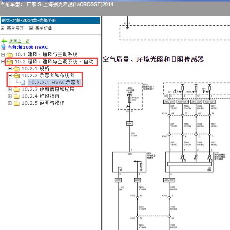Expand the 10.2.4 维修指南 node
This screenshot has width=230, height=230.
(x=10, y=96)
